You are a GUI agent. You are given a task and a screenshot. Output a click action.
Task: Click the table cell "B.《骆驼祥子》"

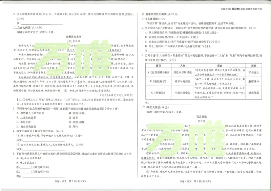(x=158, y=81)
